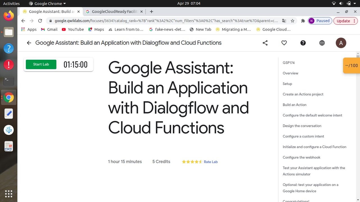Image resolution: width=360 pixels, height=202 pixels.
Task: Open battery indicator in top bar
Action: coord(349,4)
